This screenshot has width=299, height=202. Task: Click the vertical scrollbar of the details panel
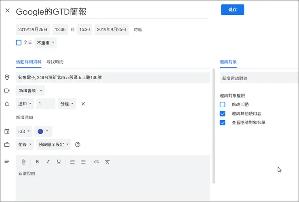coord(214,126)
